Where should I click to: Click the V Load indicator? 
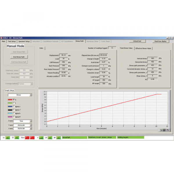click(41, 137)
